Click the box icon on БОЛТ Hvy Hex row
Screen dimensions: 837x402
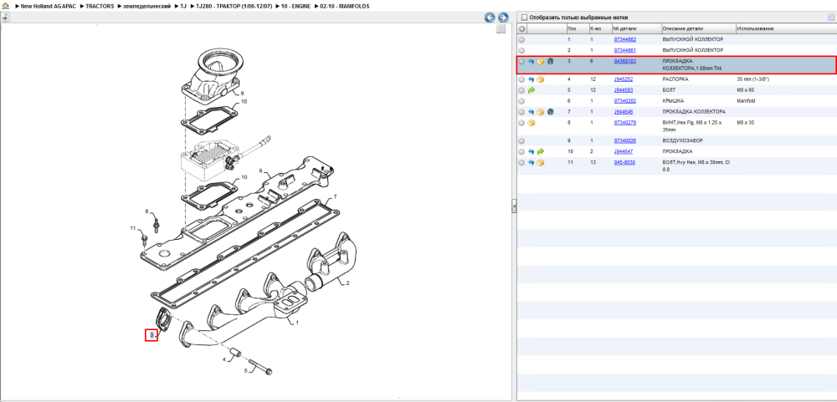[540, 162]
